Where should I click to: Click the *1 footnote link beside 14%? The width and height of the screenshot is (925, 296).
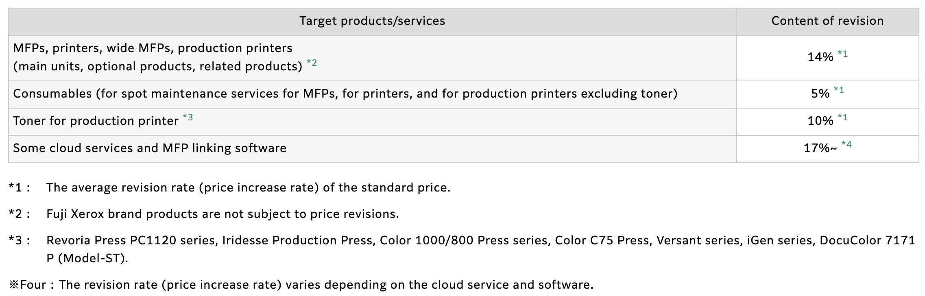point(842,54)
